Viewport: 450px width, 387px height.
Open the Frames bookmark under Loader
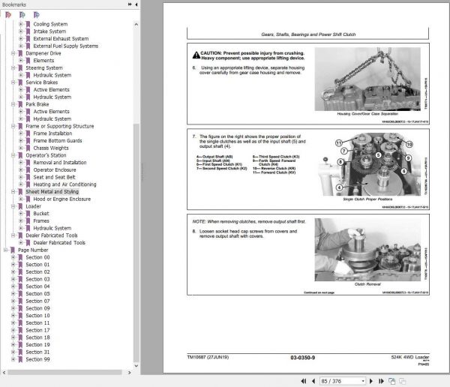pos(41,220)
